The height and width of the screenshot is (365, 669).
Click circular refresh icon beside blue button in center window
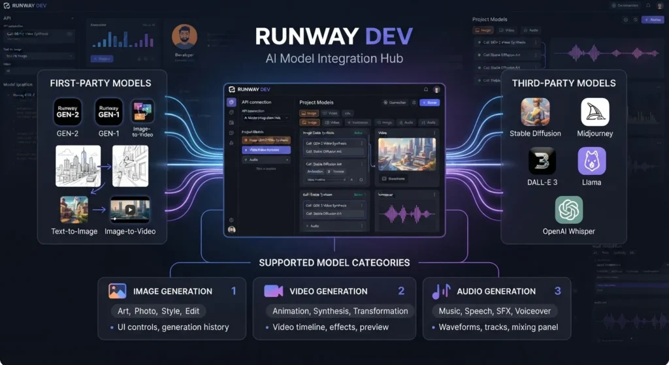(414, 103)
